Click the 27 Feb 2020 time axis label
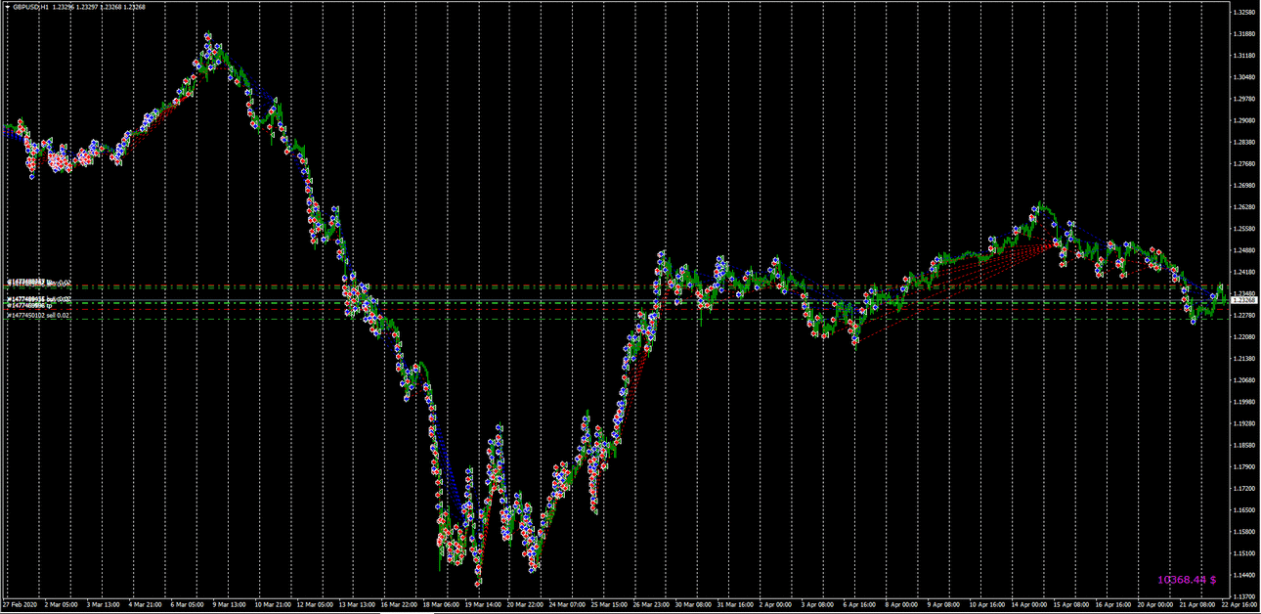The height and width of the screenshot is (614, 1261). pos(20,606)
